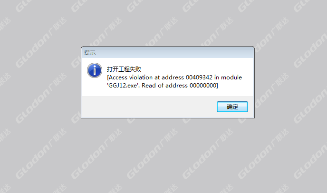Viewport: 327px width, 193px height.
Task: Click the word violation in the message
Action: coord(141,77)
